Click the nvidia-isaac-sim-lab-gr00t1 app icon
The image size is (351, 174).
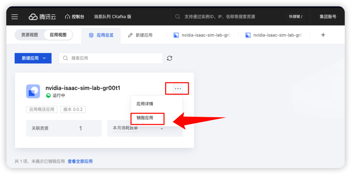point(33,91)
